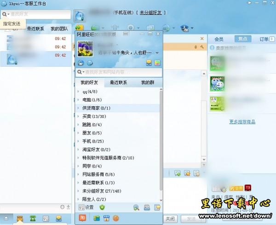The height and width of the screenshot is (225, 276).
Task: Select 最近需联系 (1/3) group row
Action: [x=117, y=183]
